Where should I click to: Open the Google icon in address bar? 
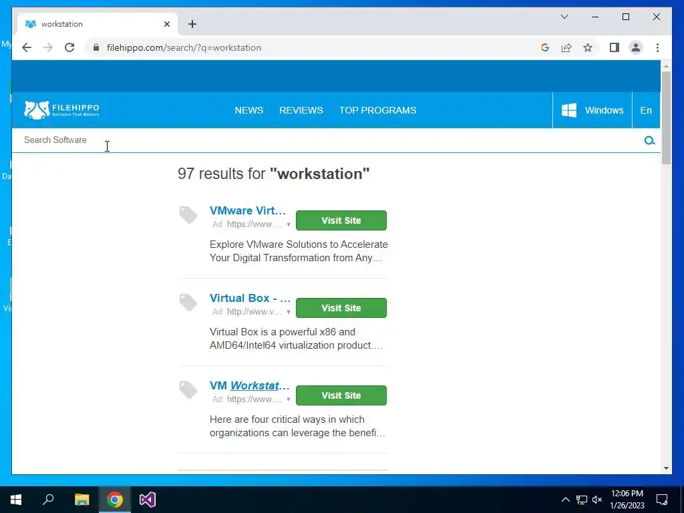tap(545, 47)
